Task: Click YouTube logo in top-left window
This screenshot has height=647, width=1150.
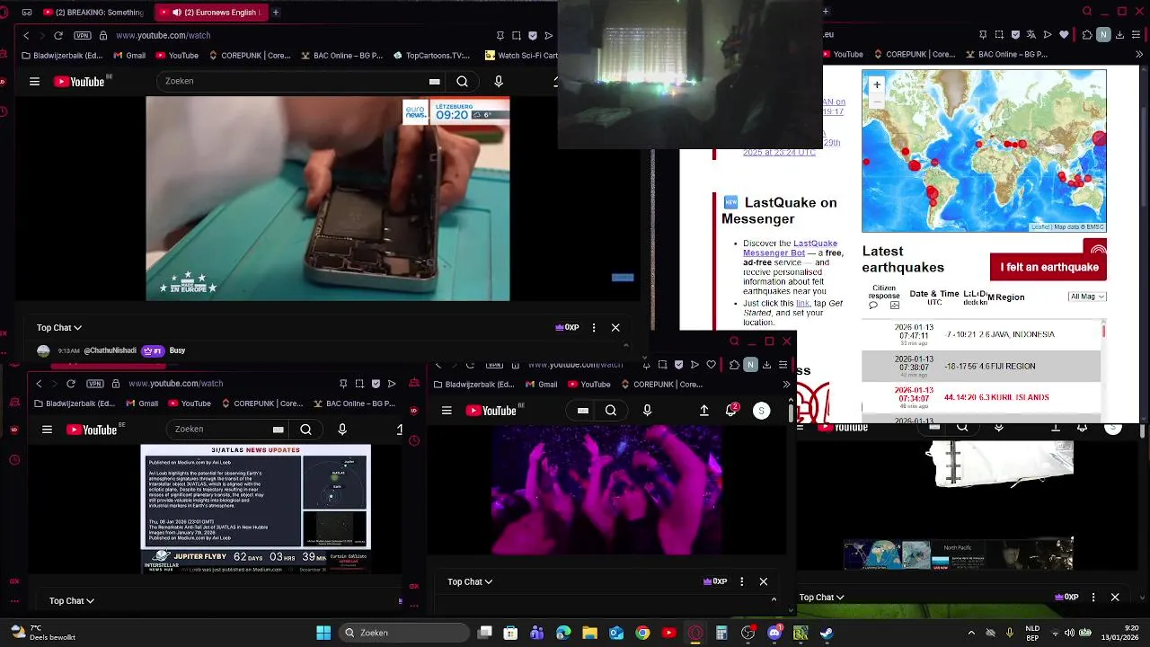Action: 79,81
